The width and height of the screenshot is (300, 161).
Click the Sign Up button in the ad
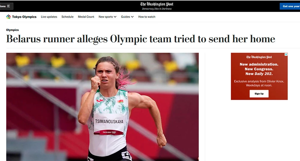(259, 93)
